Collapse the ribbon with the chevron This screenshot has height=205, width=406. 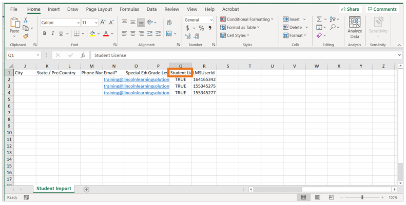tap(399, 45)
